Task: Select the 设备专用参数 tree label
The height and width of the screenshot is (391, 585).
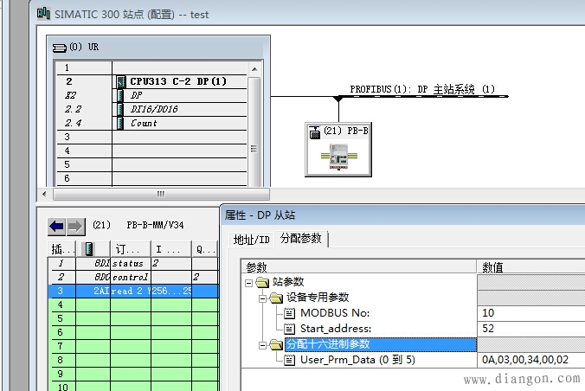Action: coord(318,298)
